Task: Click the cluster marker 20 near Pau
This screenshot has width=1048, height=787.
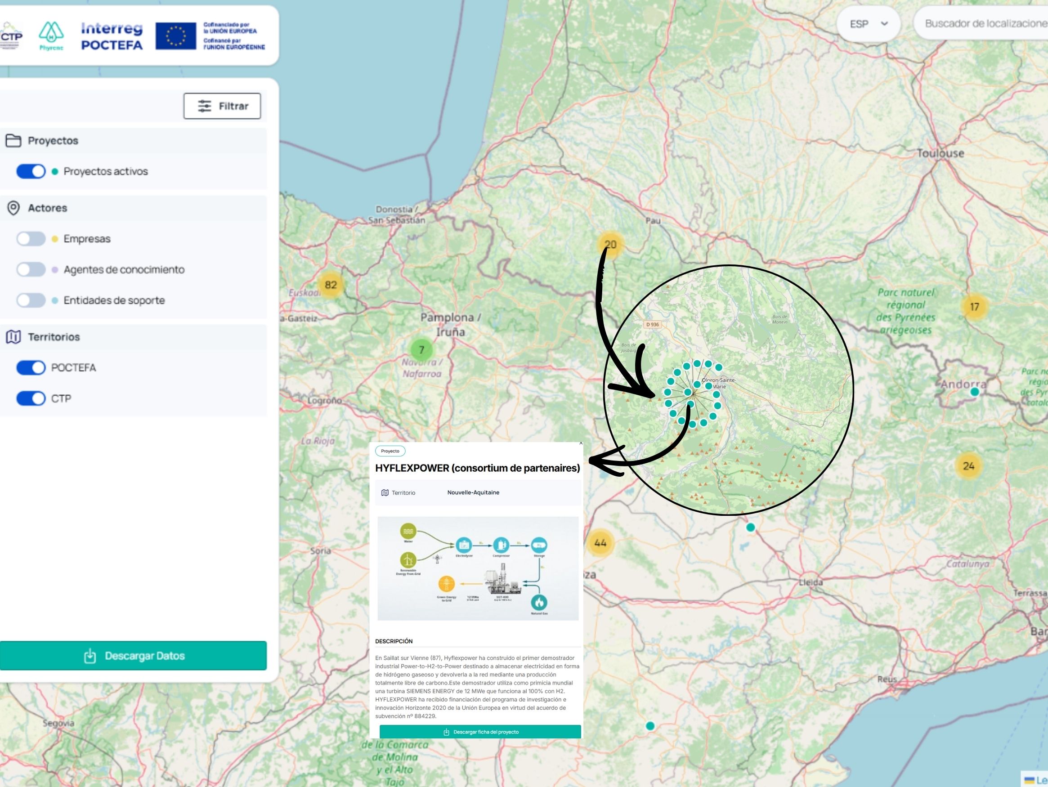Action: point(610,245)
